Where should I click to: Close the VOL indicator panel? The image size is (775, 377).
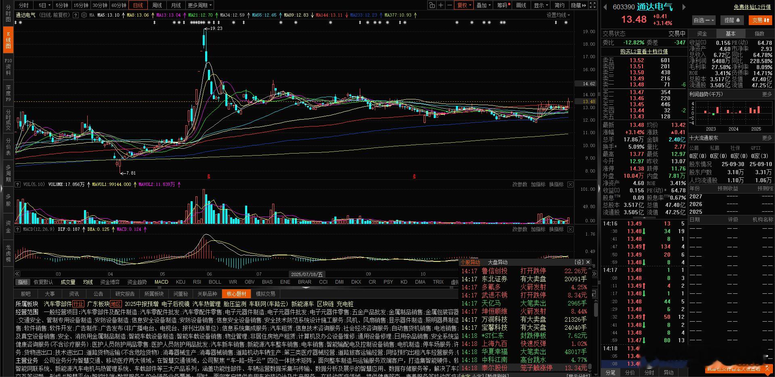(570, 184)
